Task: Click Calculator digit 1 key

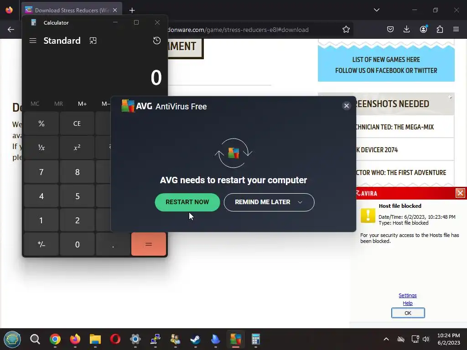Action: (42, 220)
